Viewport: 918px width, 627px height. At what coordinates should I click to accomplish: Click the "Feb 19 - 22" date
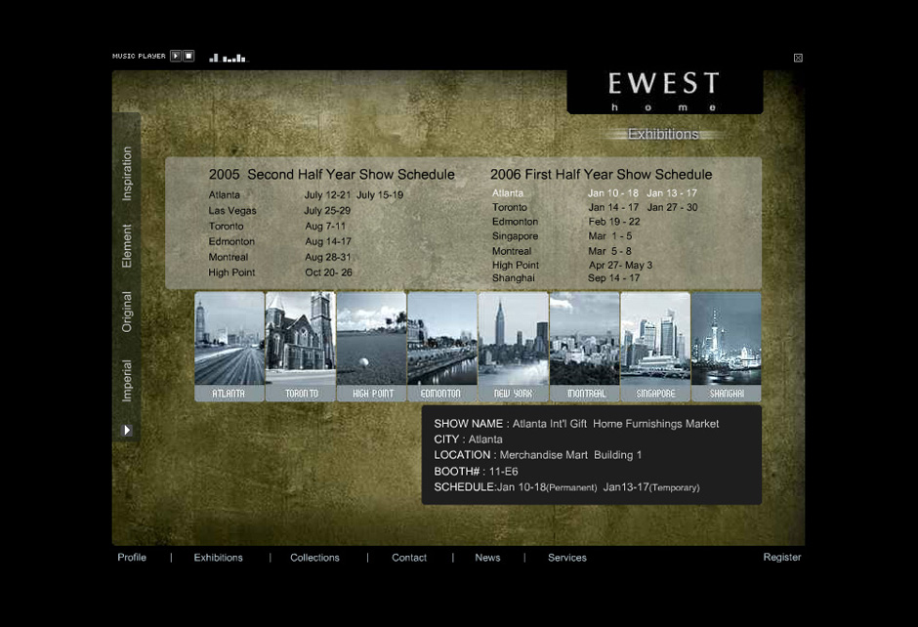[614, 222]
